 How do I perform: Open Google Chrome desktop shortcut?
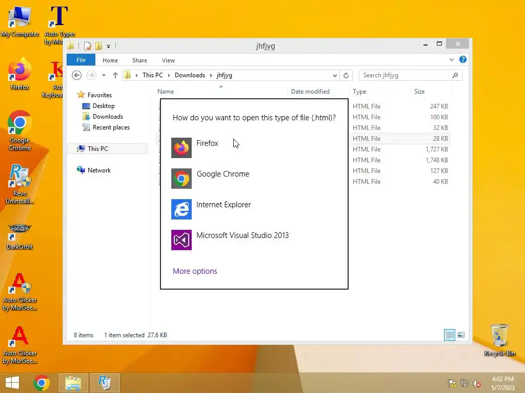20,130
